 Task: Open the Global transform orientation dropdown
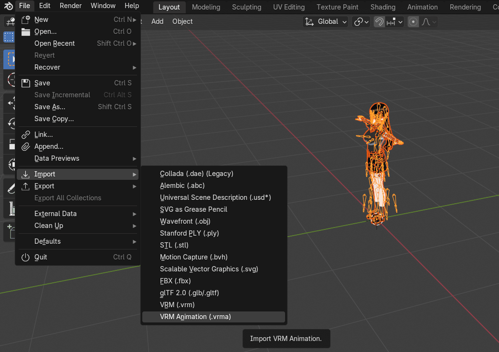coord(325,21)
